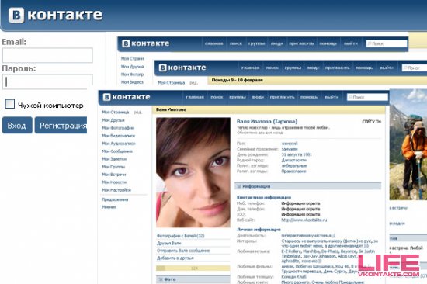
Task: Open Мои Заметки in the sidebar
Action: (114, 159)
